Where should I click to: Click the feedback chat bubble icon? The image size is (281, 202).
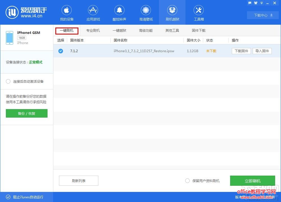250,3
